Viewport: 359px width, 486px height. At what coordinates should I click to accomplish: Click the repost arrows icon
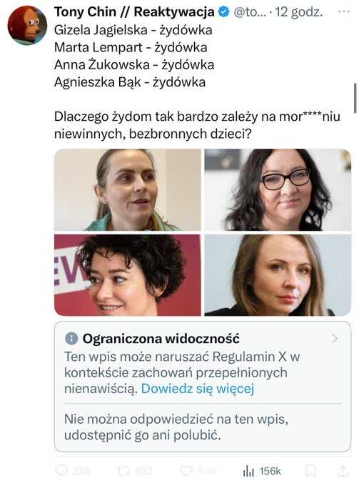[x=123, y=471]
